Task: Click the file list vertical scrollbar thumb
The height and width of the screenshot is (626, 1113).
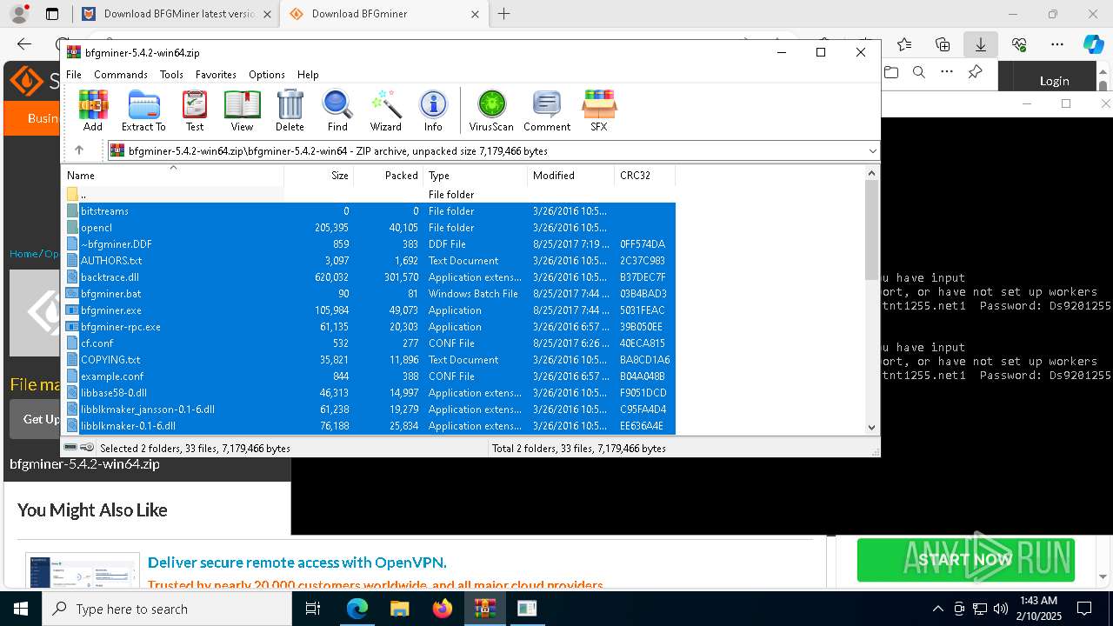Action: [871, 230]
